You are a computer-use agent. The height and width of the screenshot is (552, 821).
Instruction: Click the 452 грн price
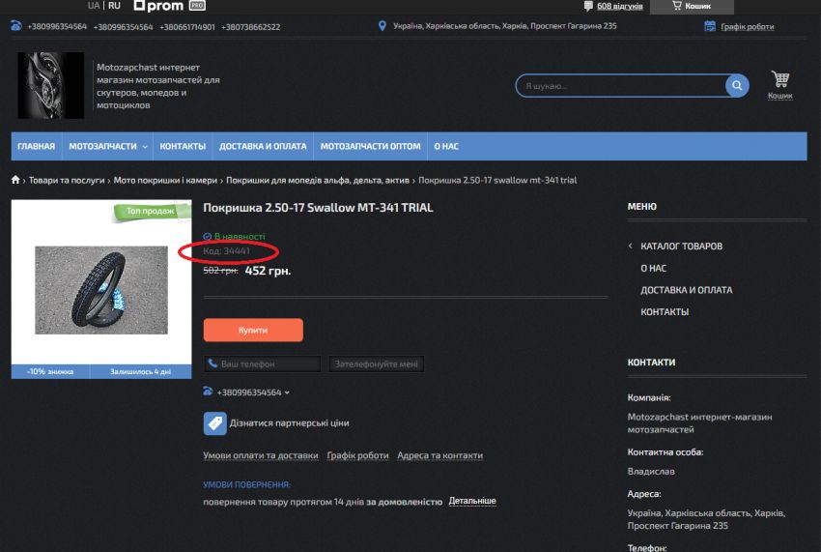[x=268, y=271]
